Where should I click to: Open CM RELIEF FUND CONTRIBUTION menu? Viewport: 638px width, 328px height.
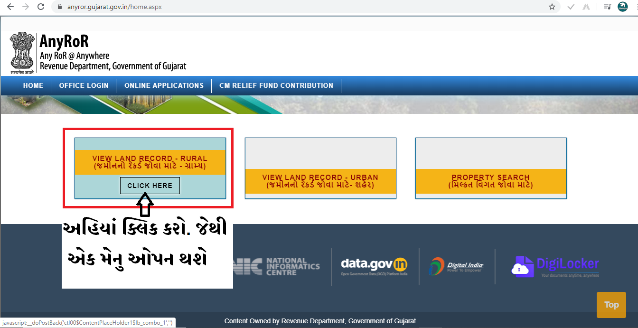pyautogui.click(x=276, y=85)
